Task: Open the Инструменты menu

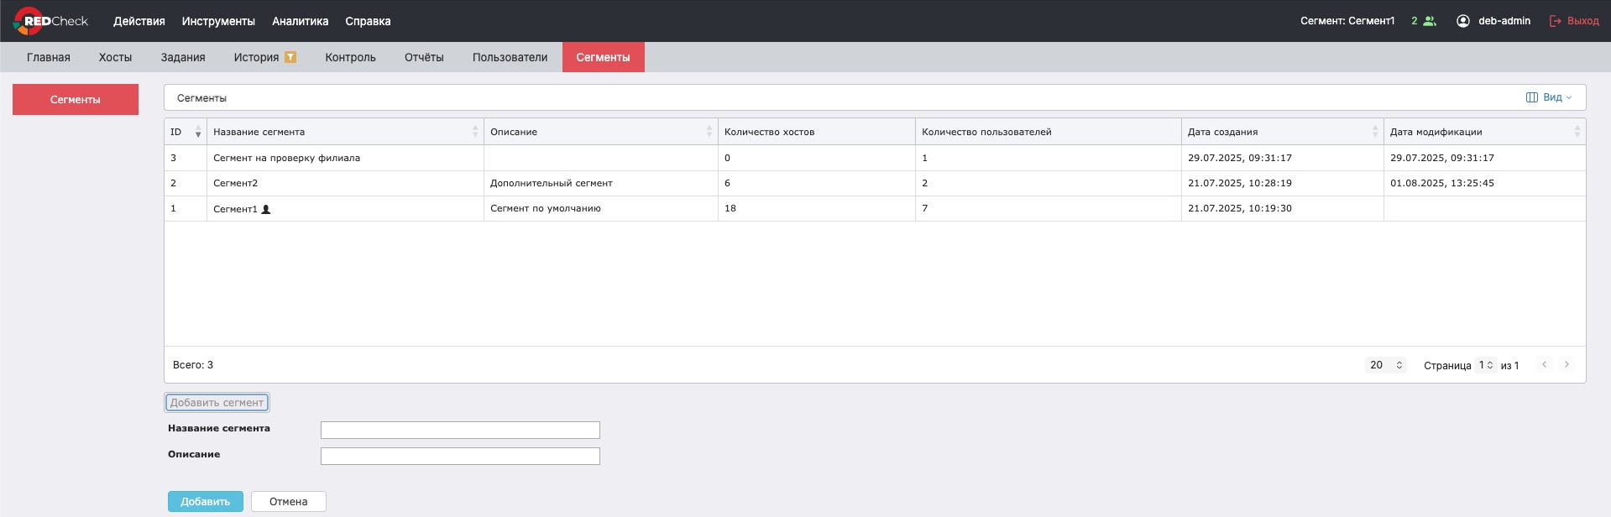Action: 218,21
